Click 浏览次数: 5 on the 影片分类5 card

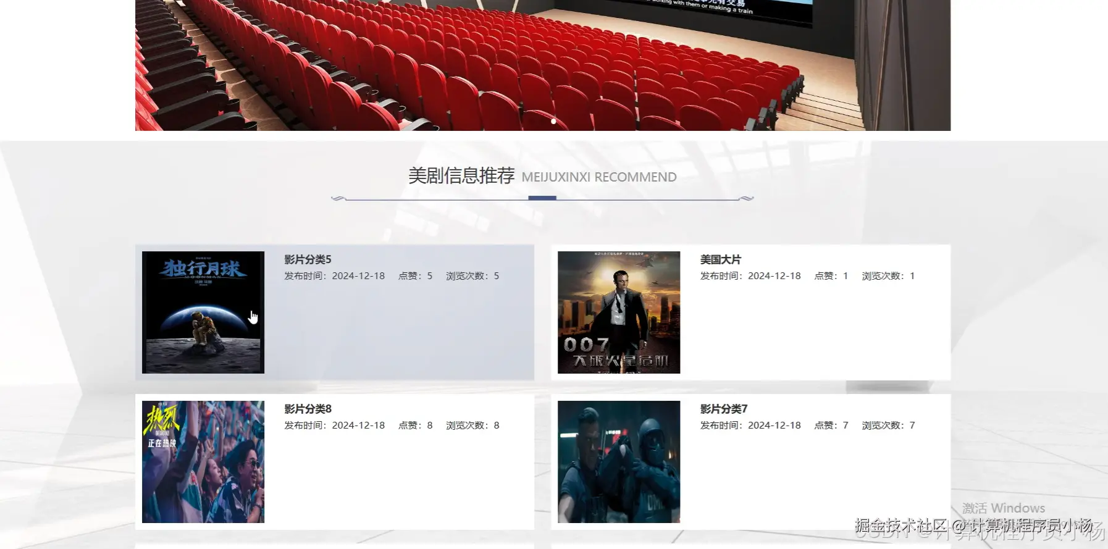(x=472, y=276)
